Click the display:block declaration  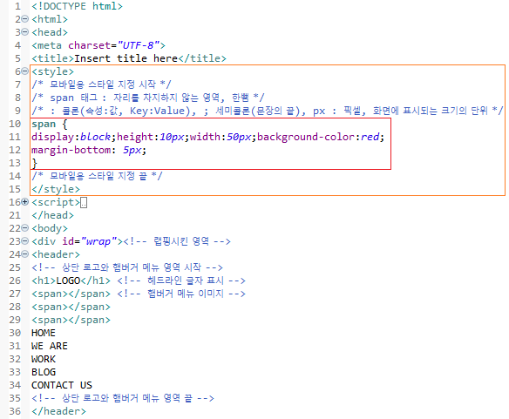point(71,137)
